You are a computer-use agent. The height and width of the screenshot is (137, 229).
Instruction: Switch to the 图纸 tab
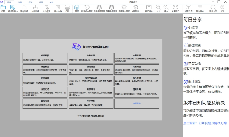click(9, 2)
